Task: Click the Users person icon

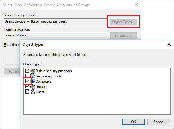Action: tap(33, 92)
